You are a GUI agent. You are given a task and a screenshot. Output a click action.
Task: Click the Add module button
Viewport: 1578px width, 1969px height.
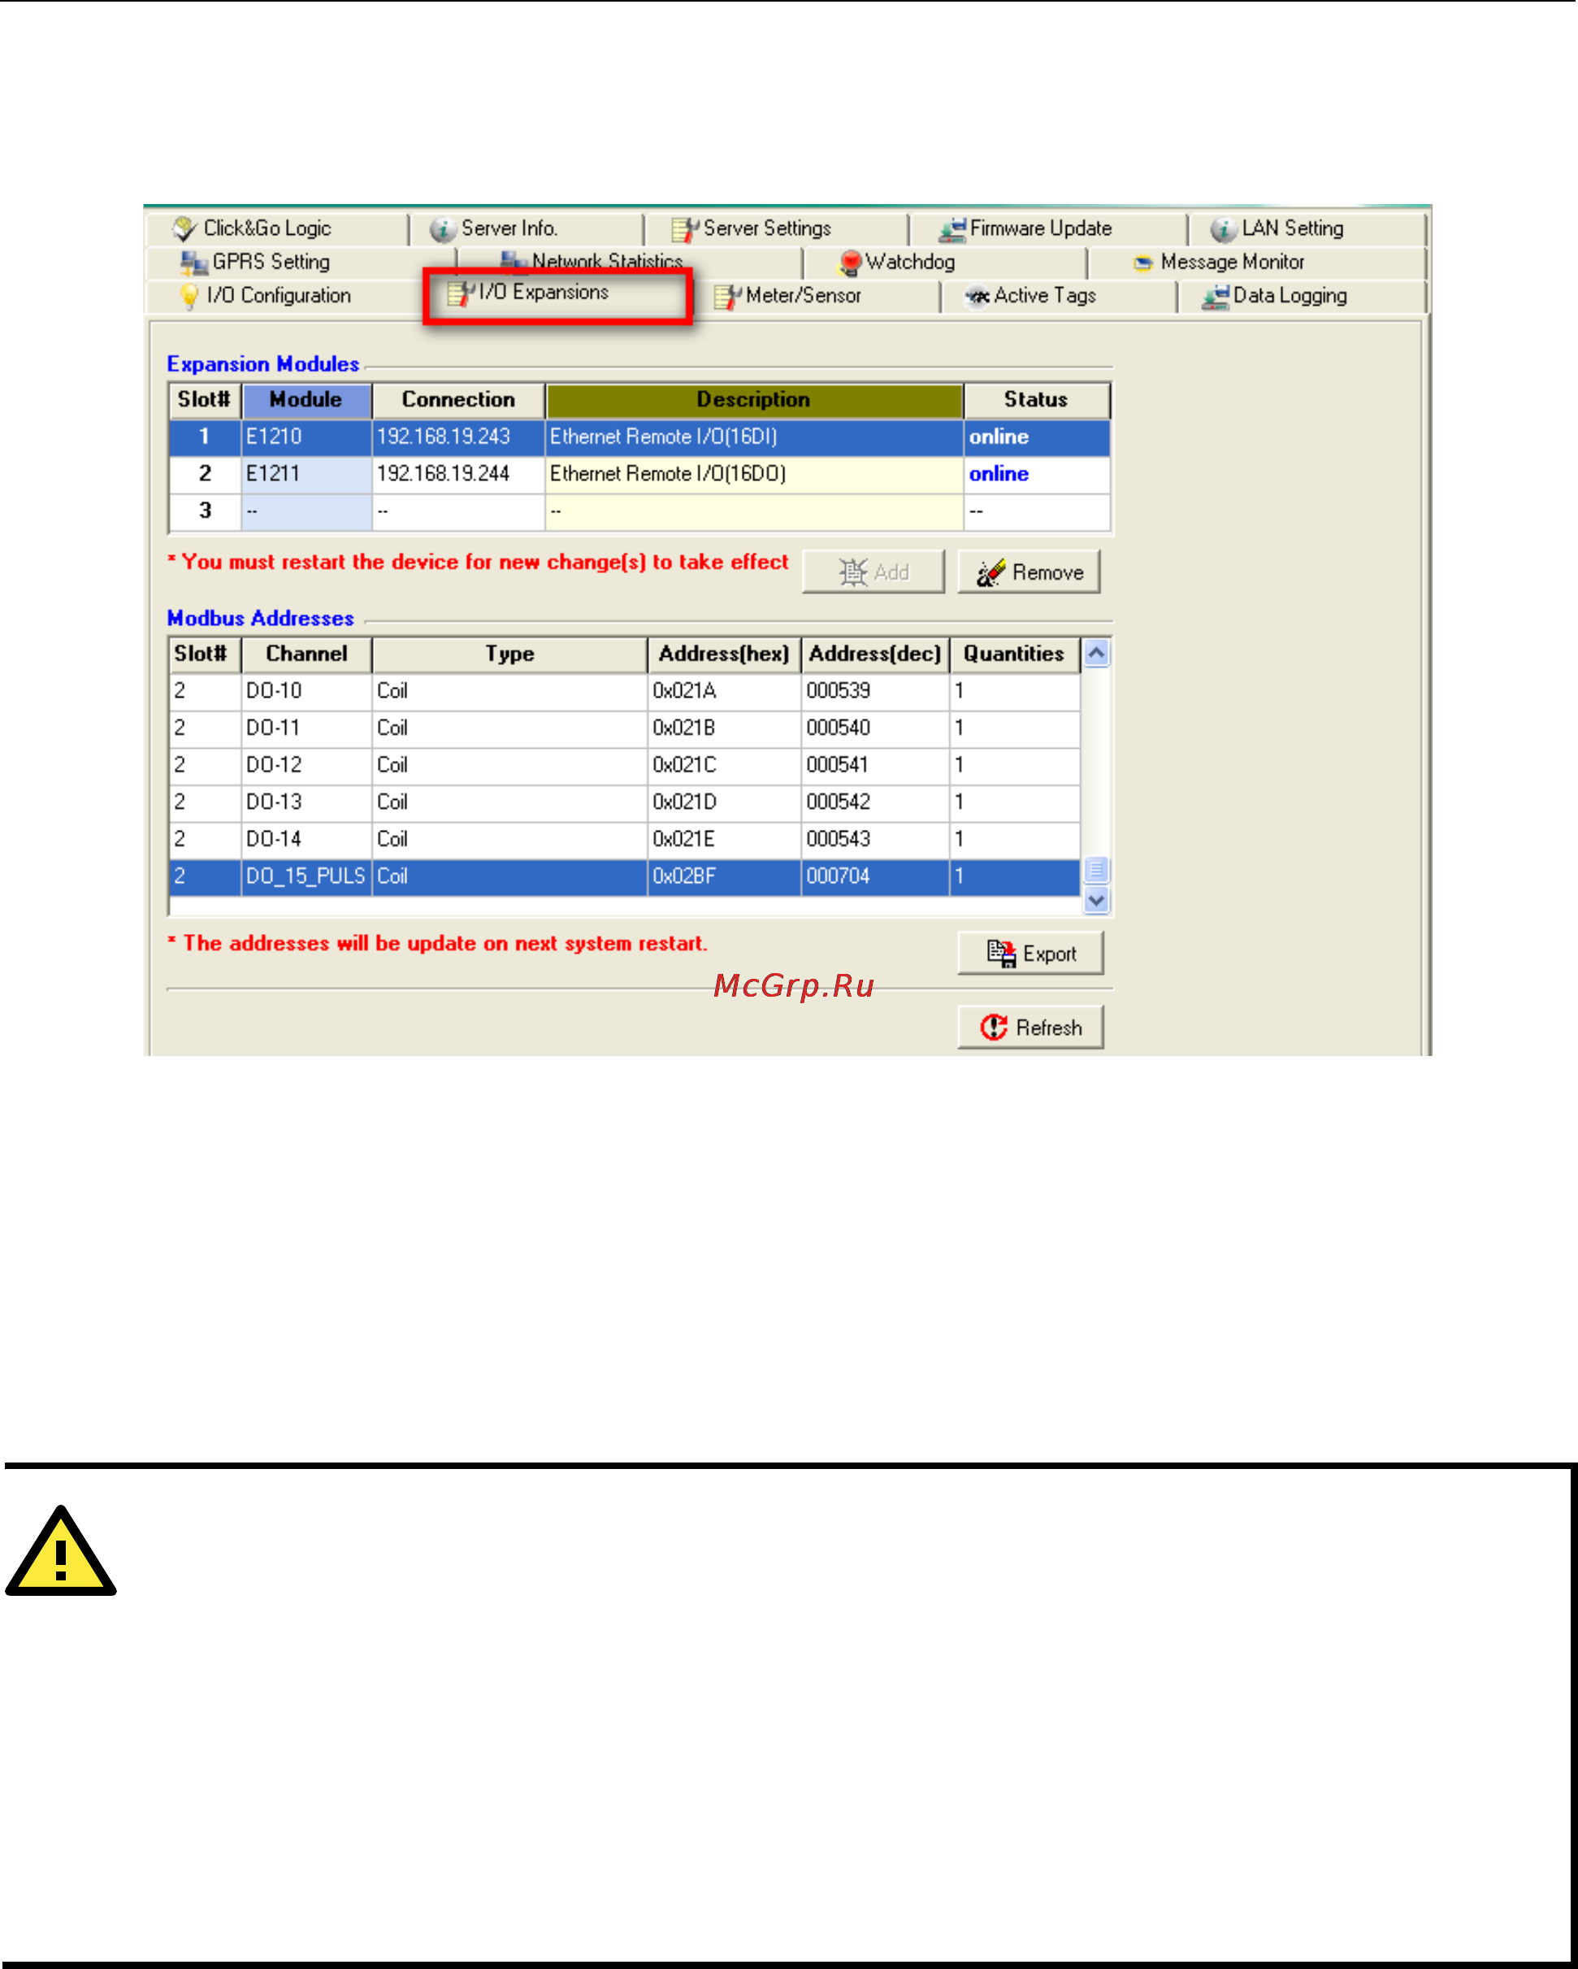(874, 572)
